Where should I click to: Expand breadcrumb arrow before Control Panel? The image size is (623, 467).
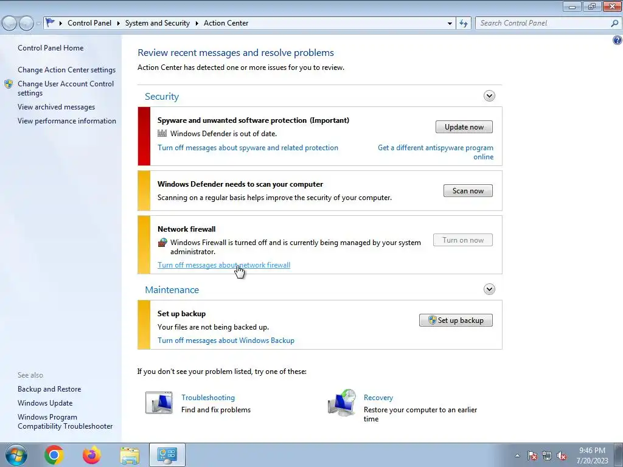tap(61, 24)
